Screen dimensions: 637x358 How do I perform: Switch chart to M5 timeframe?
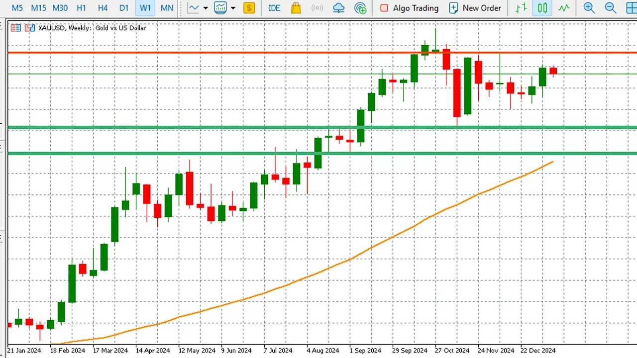(17, 8)
